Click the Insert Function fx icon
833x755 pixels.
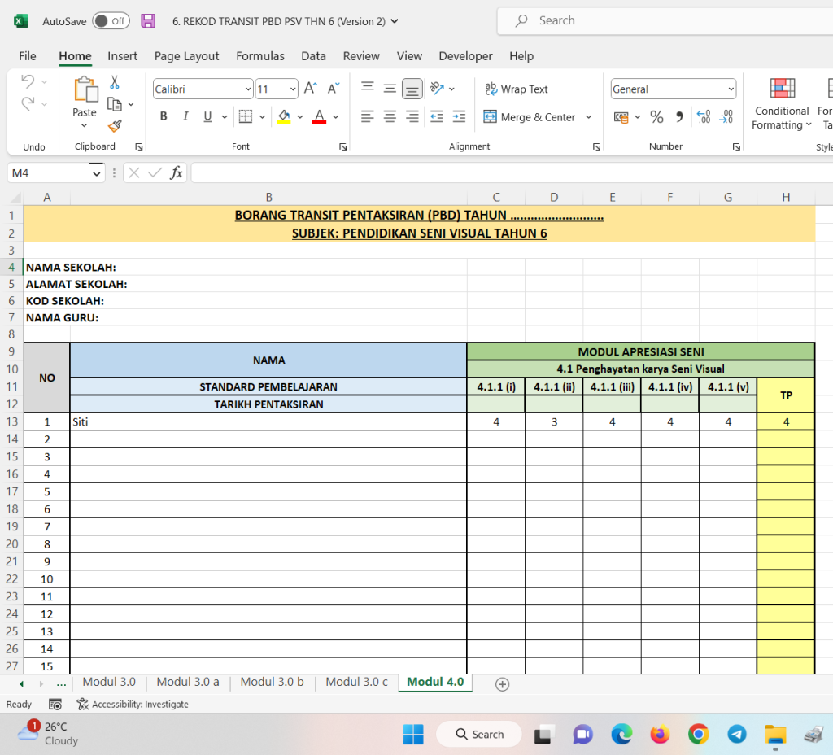tap(176, 172)
